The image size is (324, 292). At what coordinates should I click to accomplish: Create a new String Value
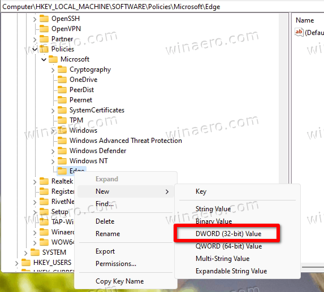click(x=237, y=209)
